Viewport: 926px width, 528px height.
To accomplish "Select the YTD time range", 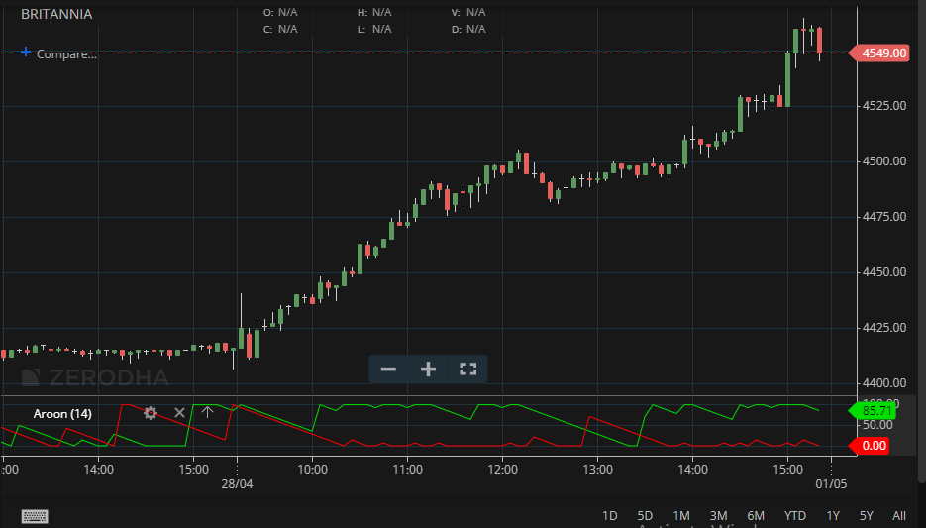I will coord(795,515).
